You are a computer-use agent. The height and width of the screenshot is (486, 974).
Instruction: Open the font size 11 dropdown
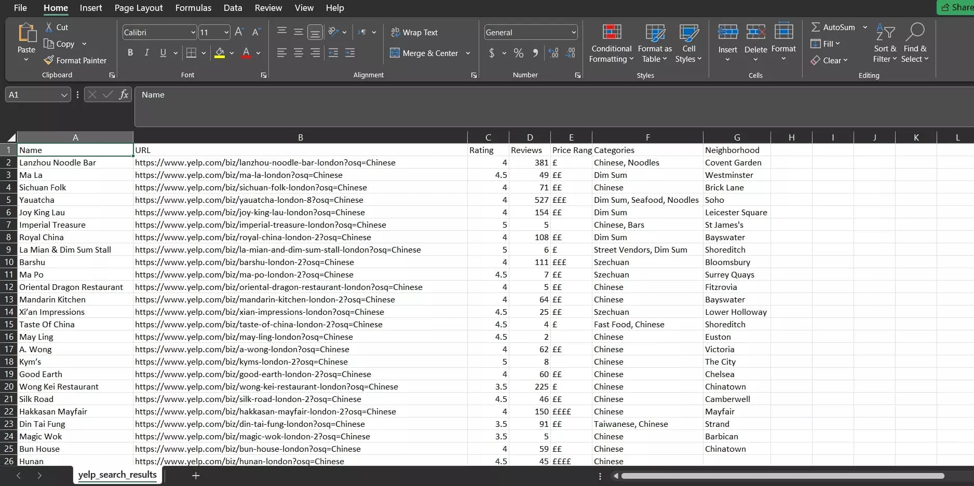coord(226,32)
